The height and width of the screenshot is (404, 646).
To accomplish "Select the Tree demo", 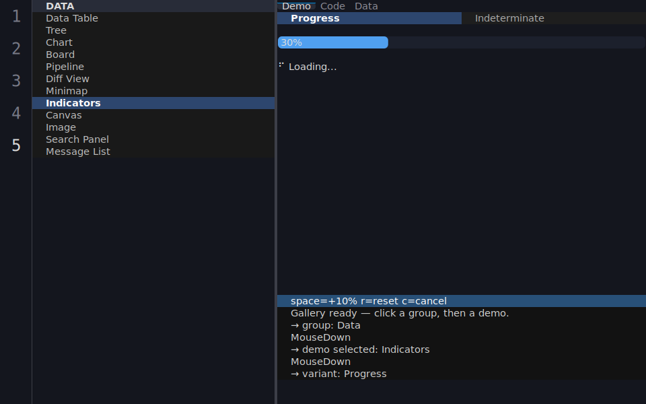I will [x=153, y=30].
